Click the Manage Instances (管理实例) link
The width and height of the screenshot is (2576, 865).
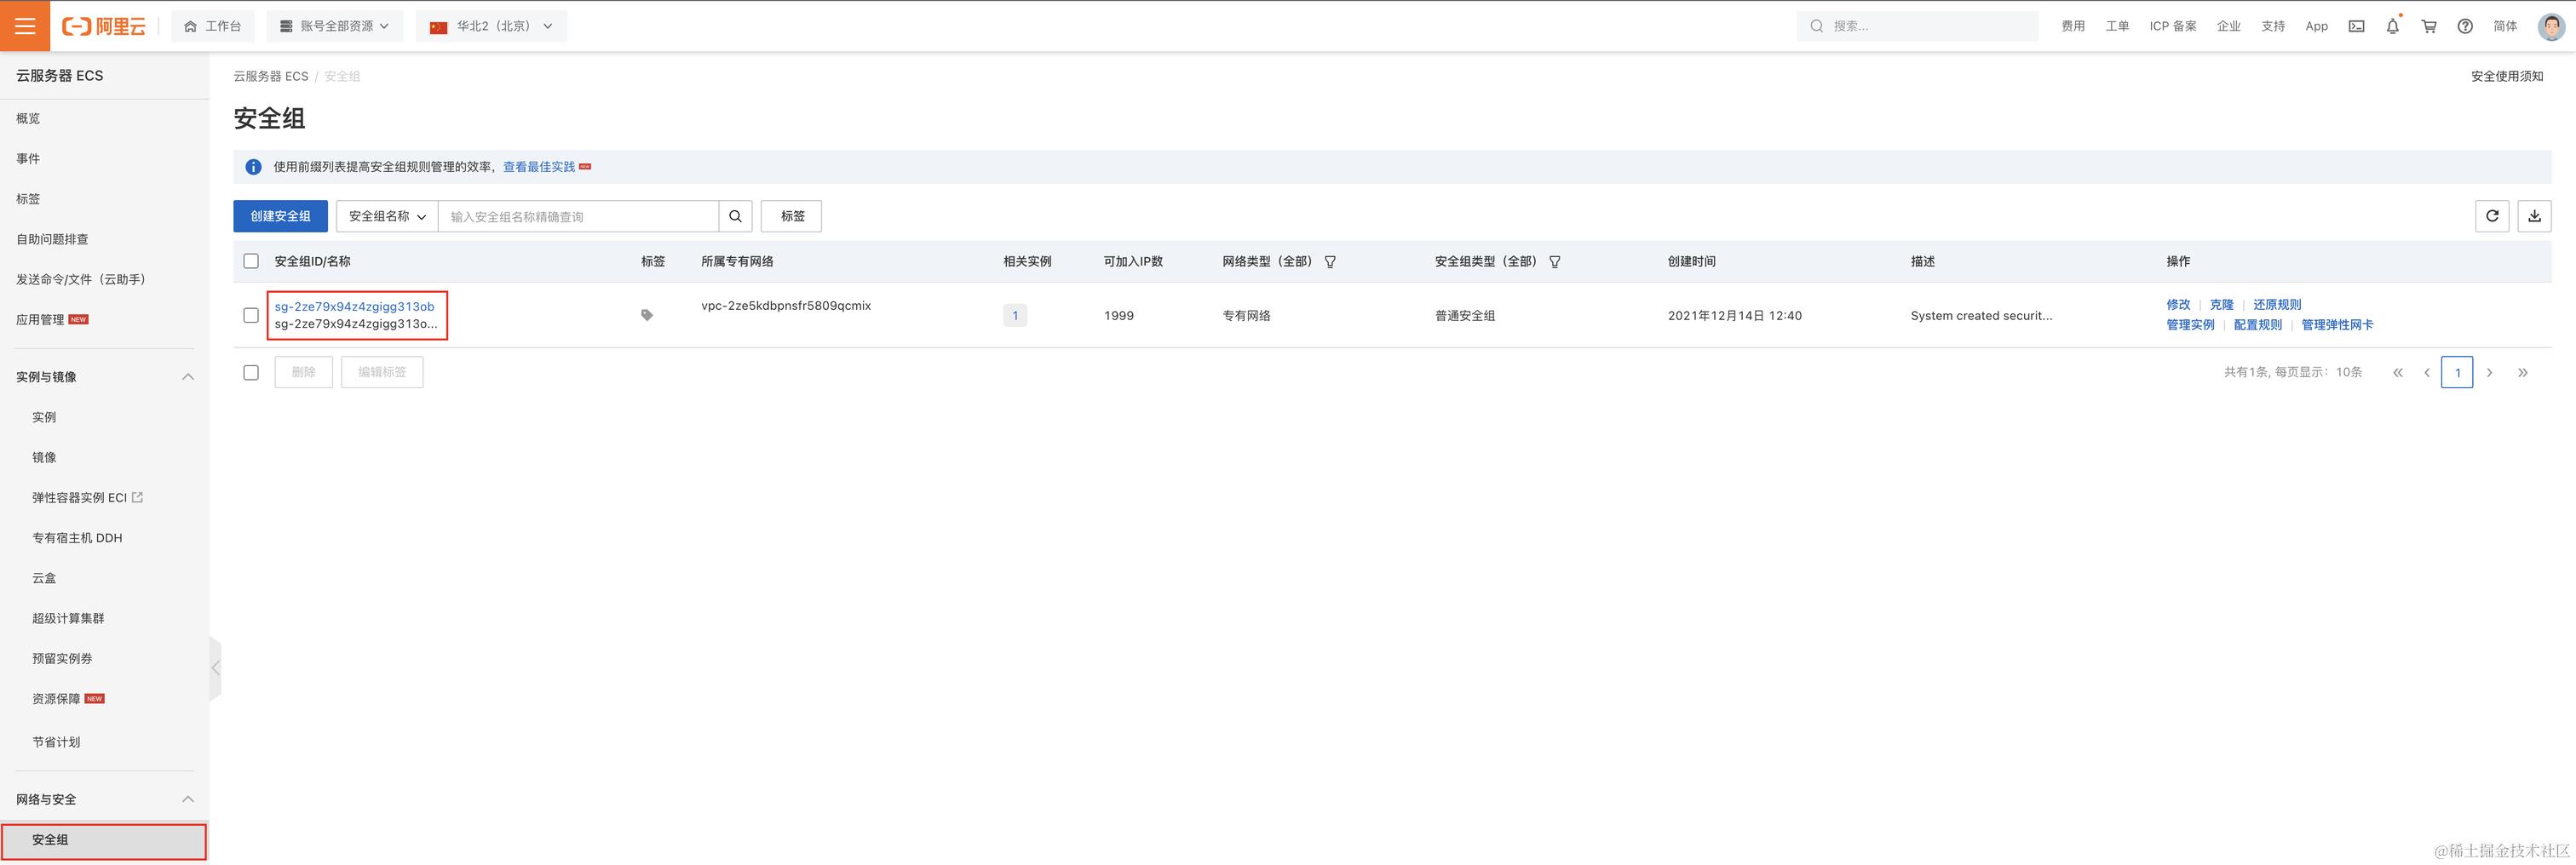2190,325
